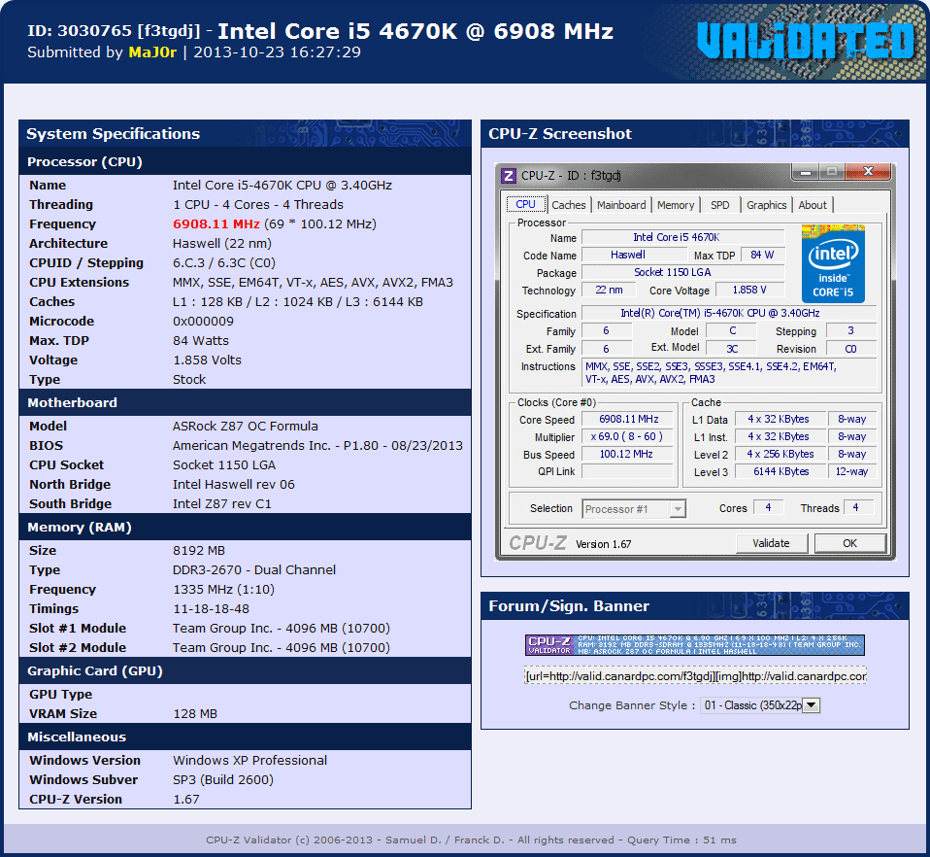The height and width of the screenshot is (857, 930).
Task: Click the CPU-Z purple Z logo icon
Action: (509, 176)
